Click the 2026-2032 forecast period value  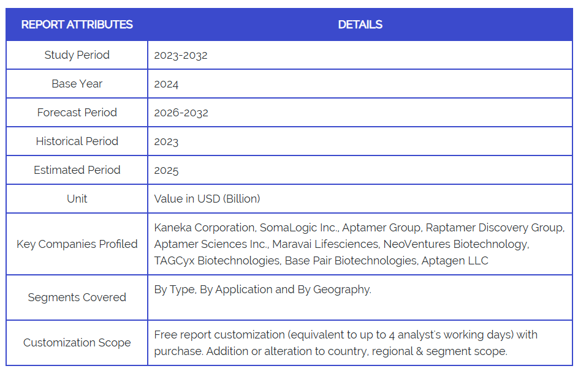pyautogui.click(x=181, y=113)
